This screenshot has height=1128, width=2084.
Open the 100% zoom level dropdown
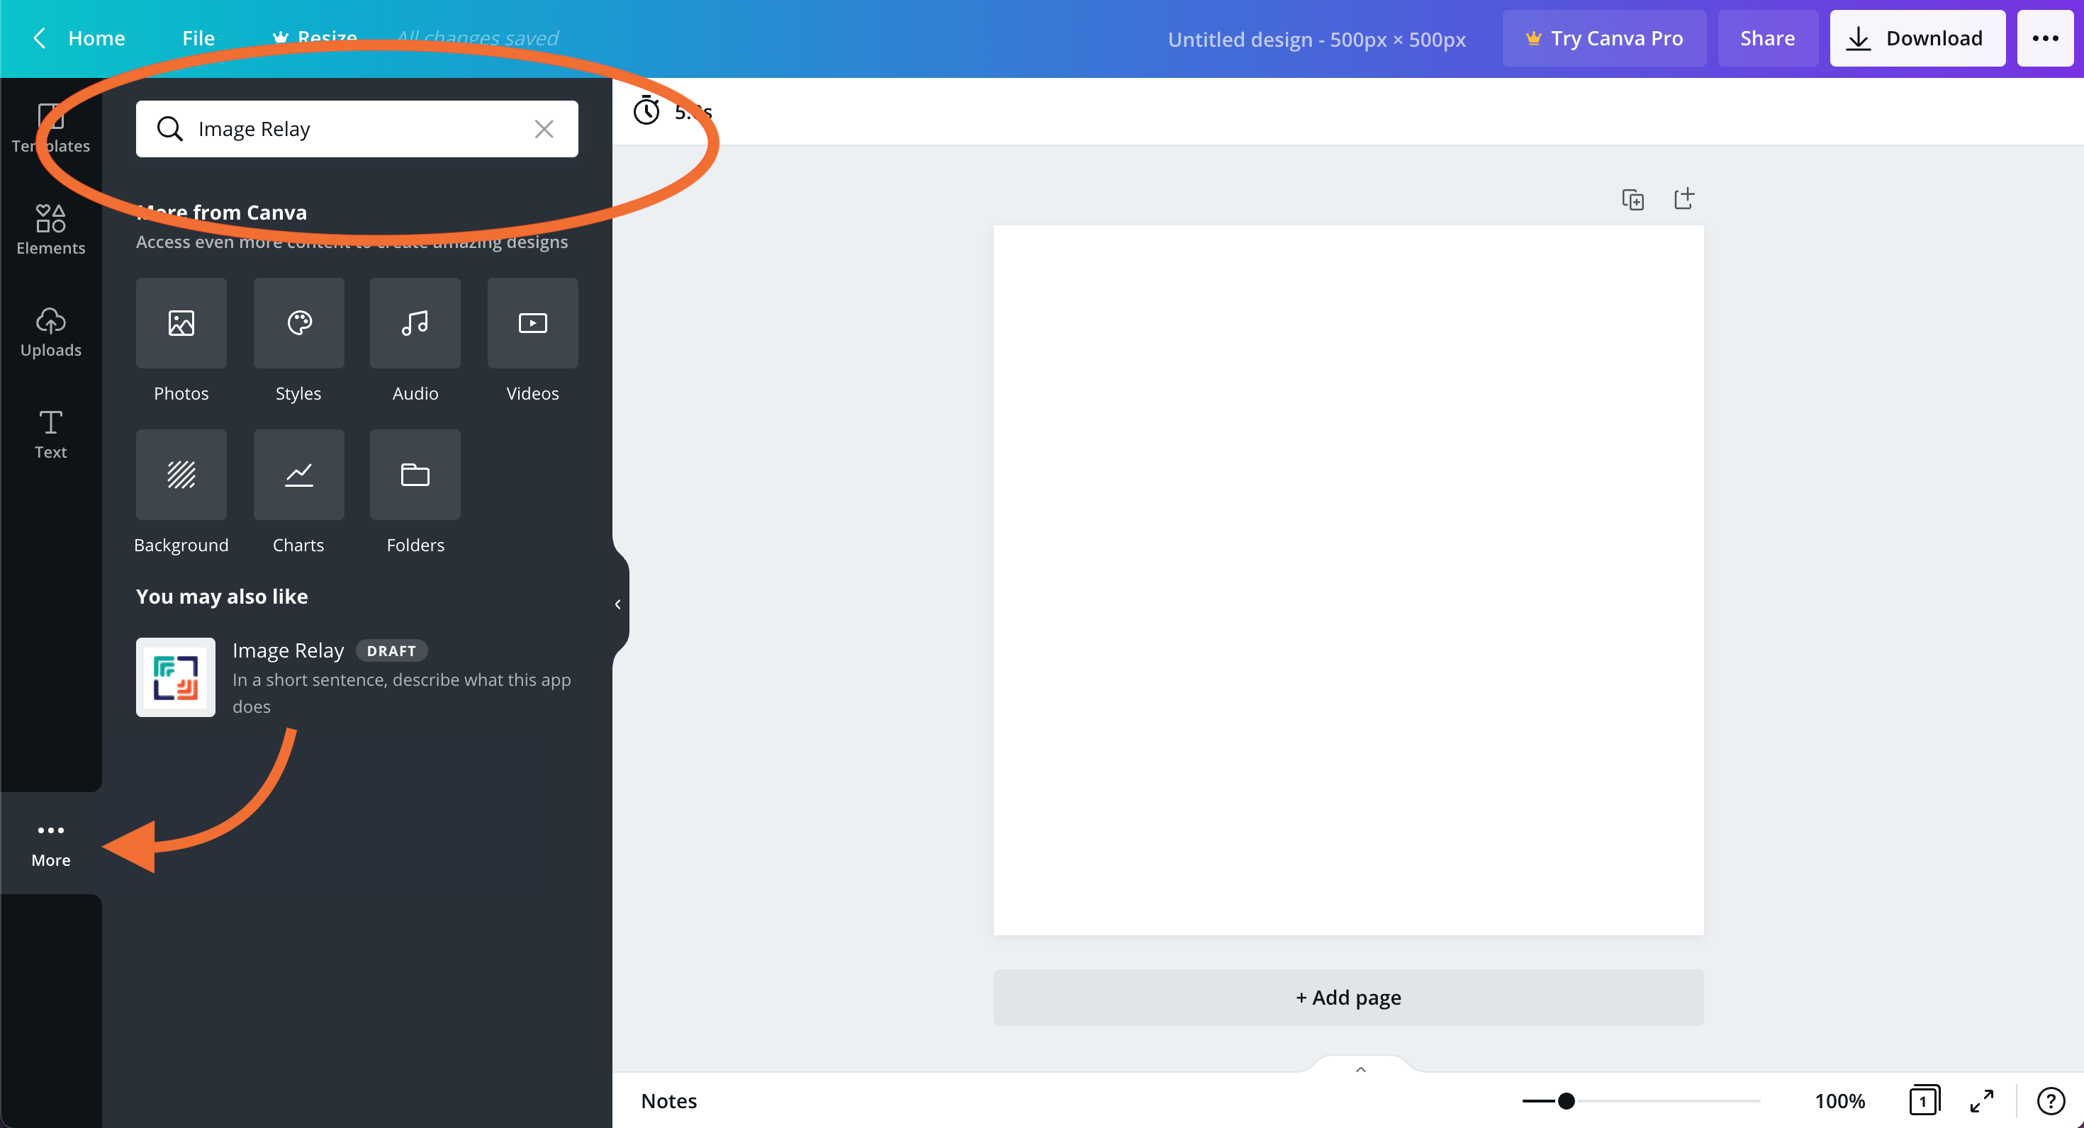click(x=1839, y=1100)
